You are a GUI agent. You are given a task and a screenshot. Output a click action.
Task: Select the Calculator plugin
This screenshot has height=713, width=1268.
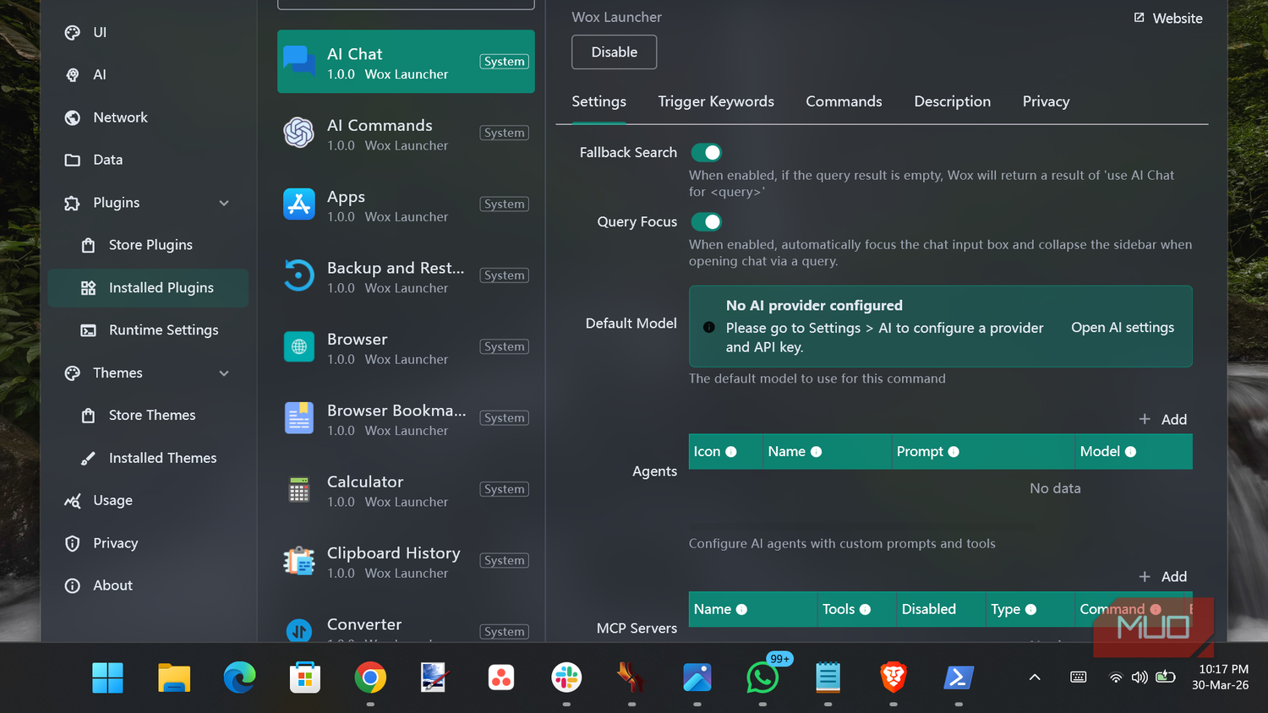click(406, 489)
